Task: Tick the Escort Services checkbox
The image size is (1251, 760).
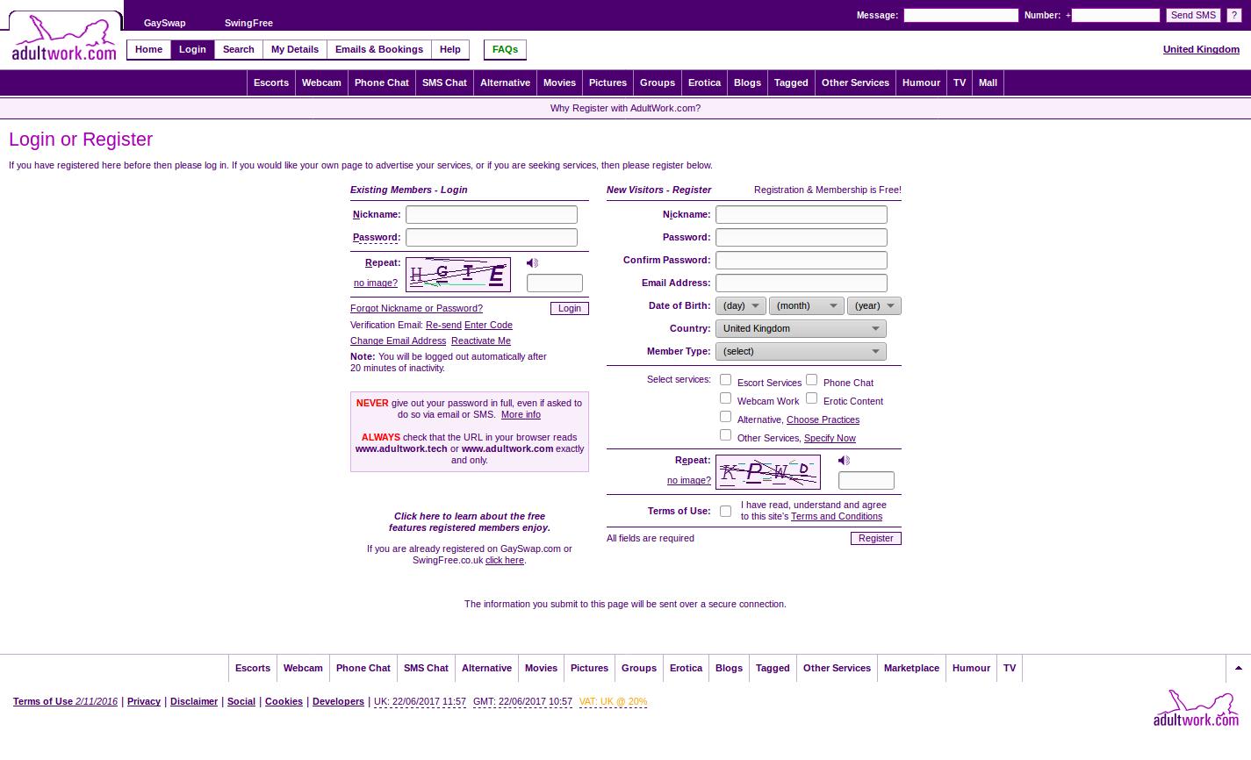Action: [x=726, y=380]
